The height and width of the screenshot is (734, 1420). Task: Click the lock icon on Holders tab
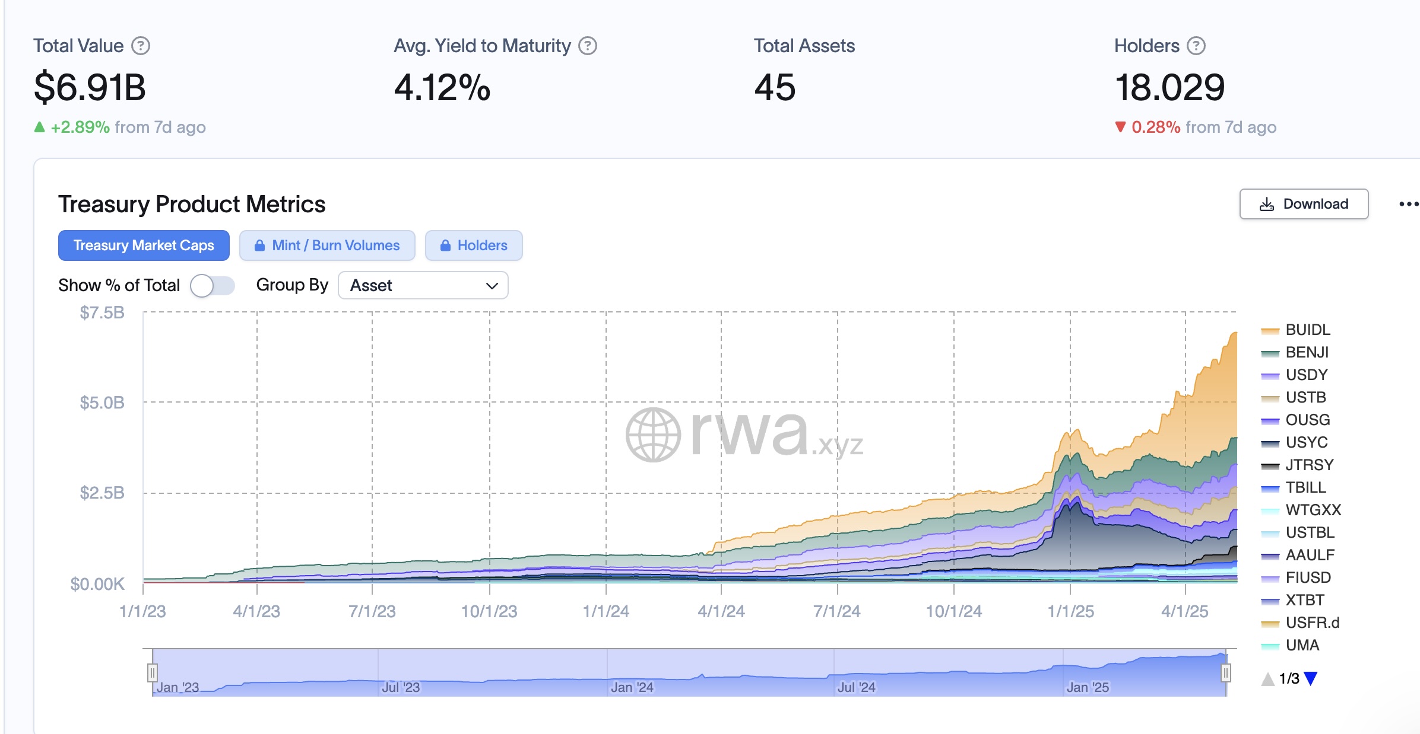(445, 245)
